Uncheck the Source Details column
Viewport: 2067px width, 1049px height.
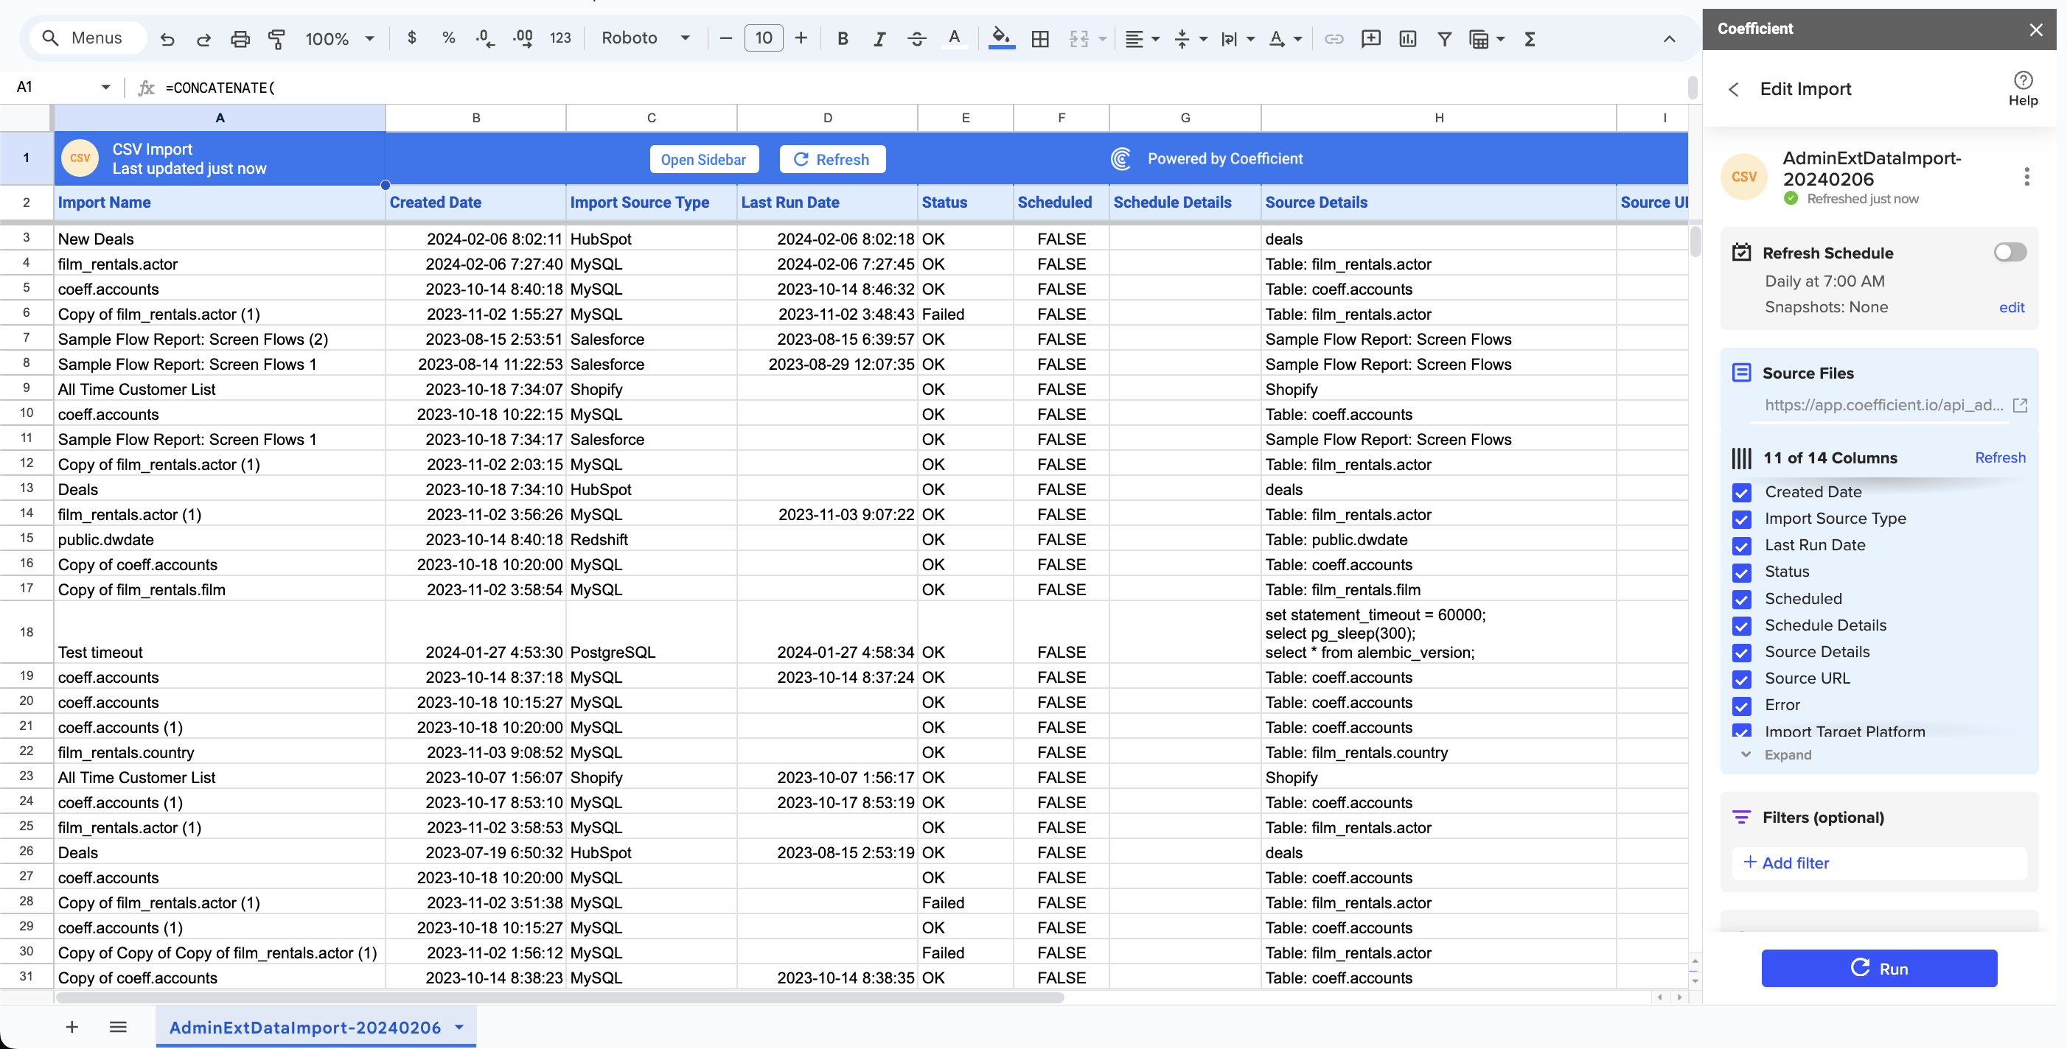coord(1741,652)
